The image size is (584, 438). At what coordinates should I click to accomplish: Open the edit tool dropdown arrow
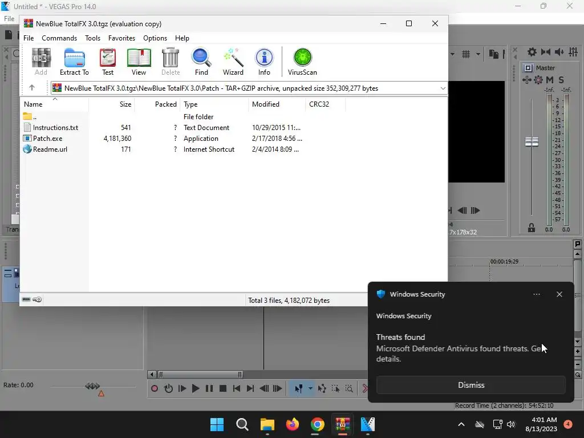point(310,389)
